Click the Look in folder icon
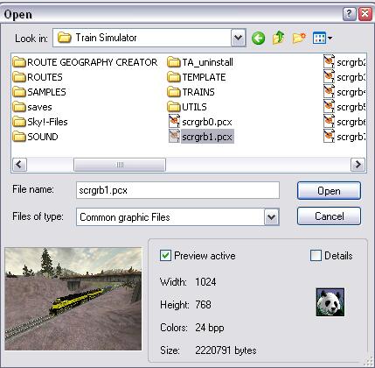The image size is (375, 368). pyautogui.click(x=64, y=38)
